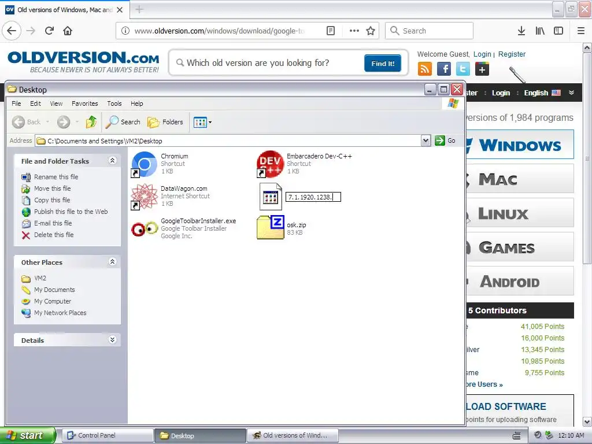The height and width of the screenshot is (444, 592).
Task: Open page actions three-dots menu
Action: pos(354,31)
